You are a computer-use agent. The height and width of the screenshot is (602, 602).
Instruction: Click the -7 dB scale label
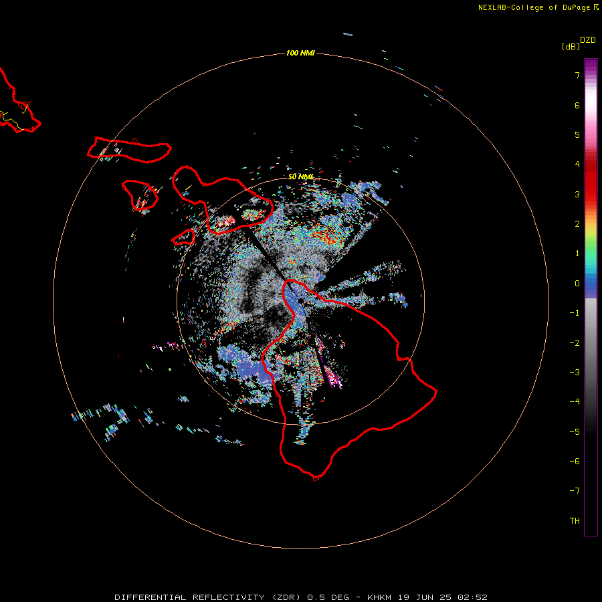click(575, 491)
